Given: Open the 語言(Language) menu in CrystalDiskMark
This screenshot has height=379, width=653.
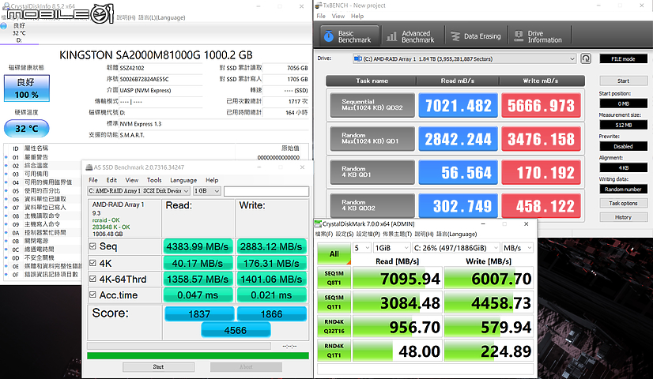Looking at the screenshot, I should pyautogui.click(x=456, y=235).
